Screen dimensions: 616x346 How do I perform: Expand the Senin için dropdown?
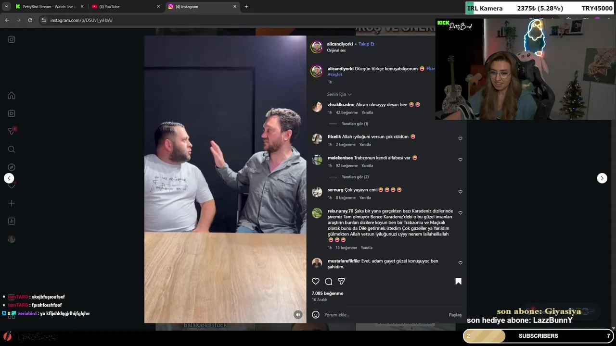click(x=339, y=95)
